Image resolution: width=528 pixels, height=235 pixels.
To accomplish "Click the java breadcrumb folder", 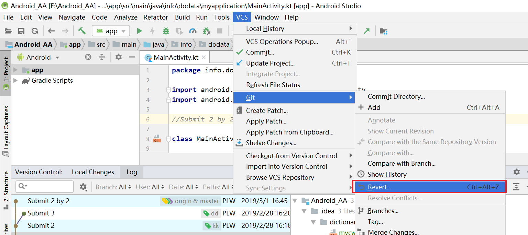I will click(x=154, y=44).
